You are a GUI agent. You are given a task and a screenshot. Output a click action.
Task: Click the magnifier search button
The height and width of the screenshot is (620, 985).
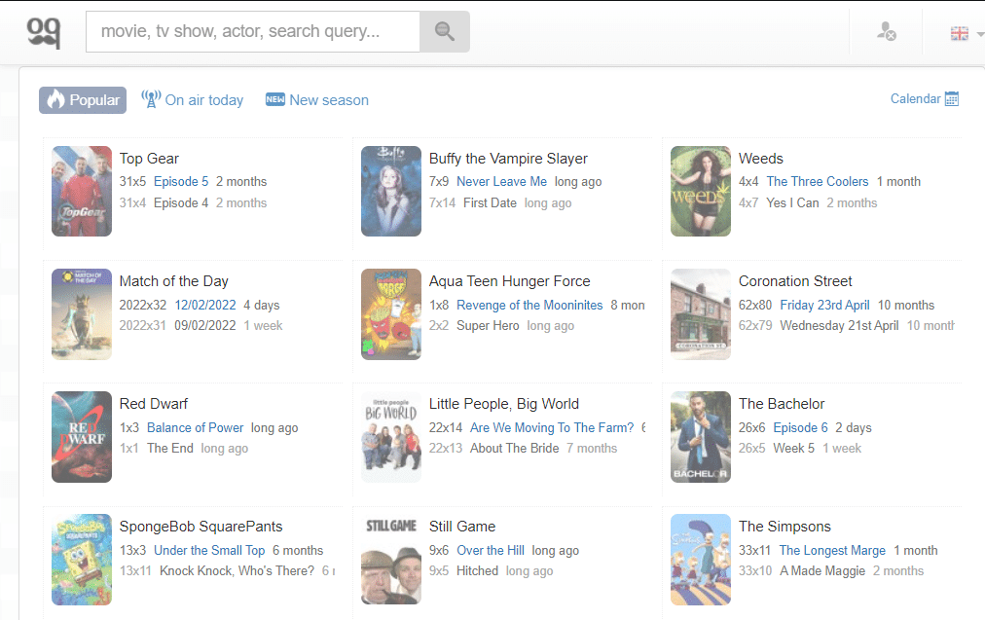tap(445, 31)
